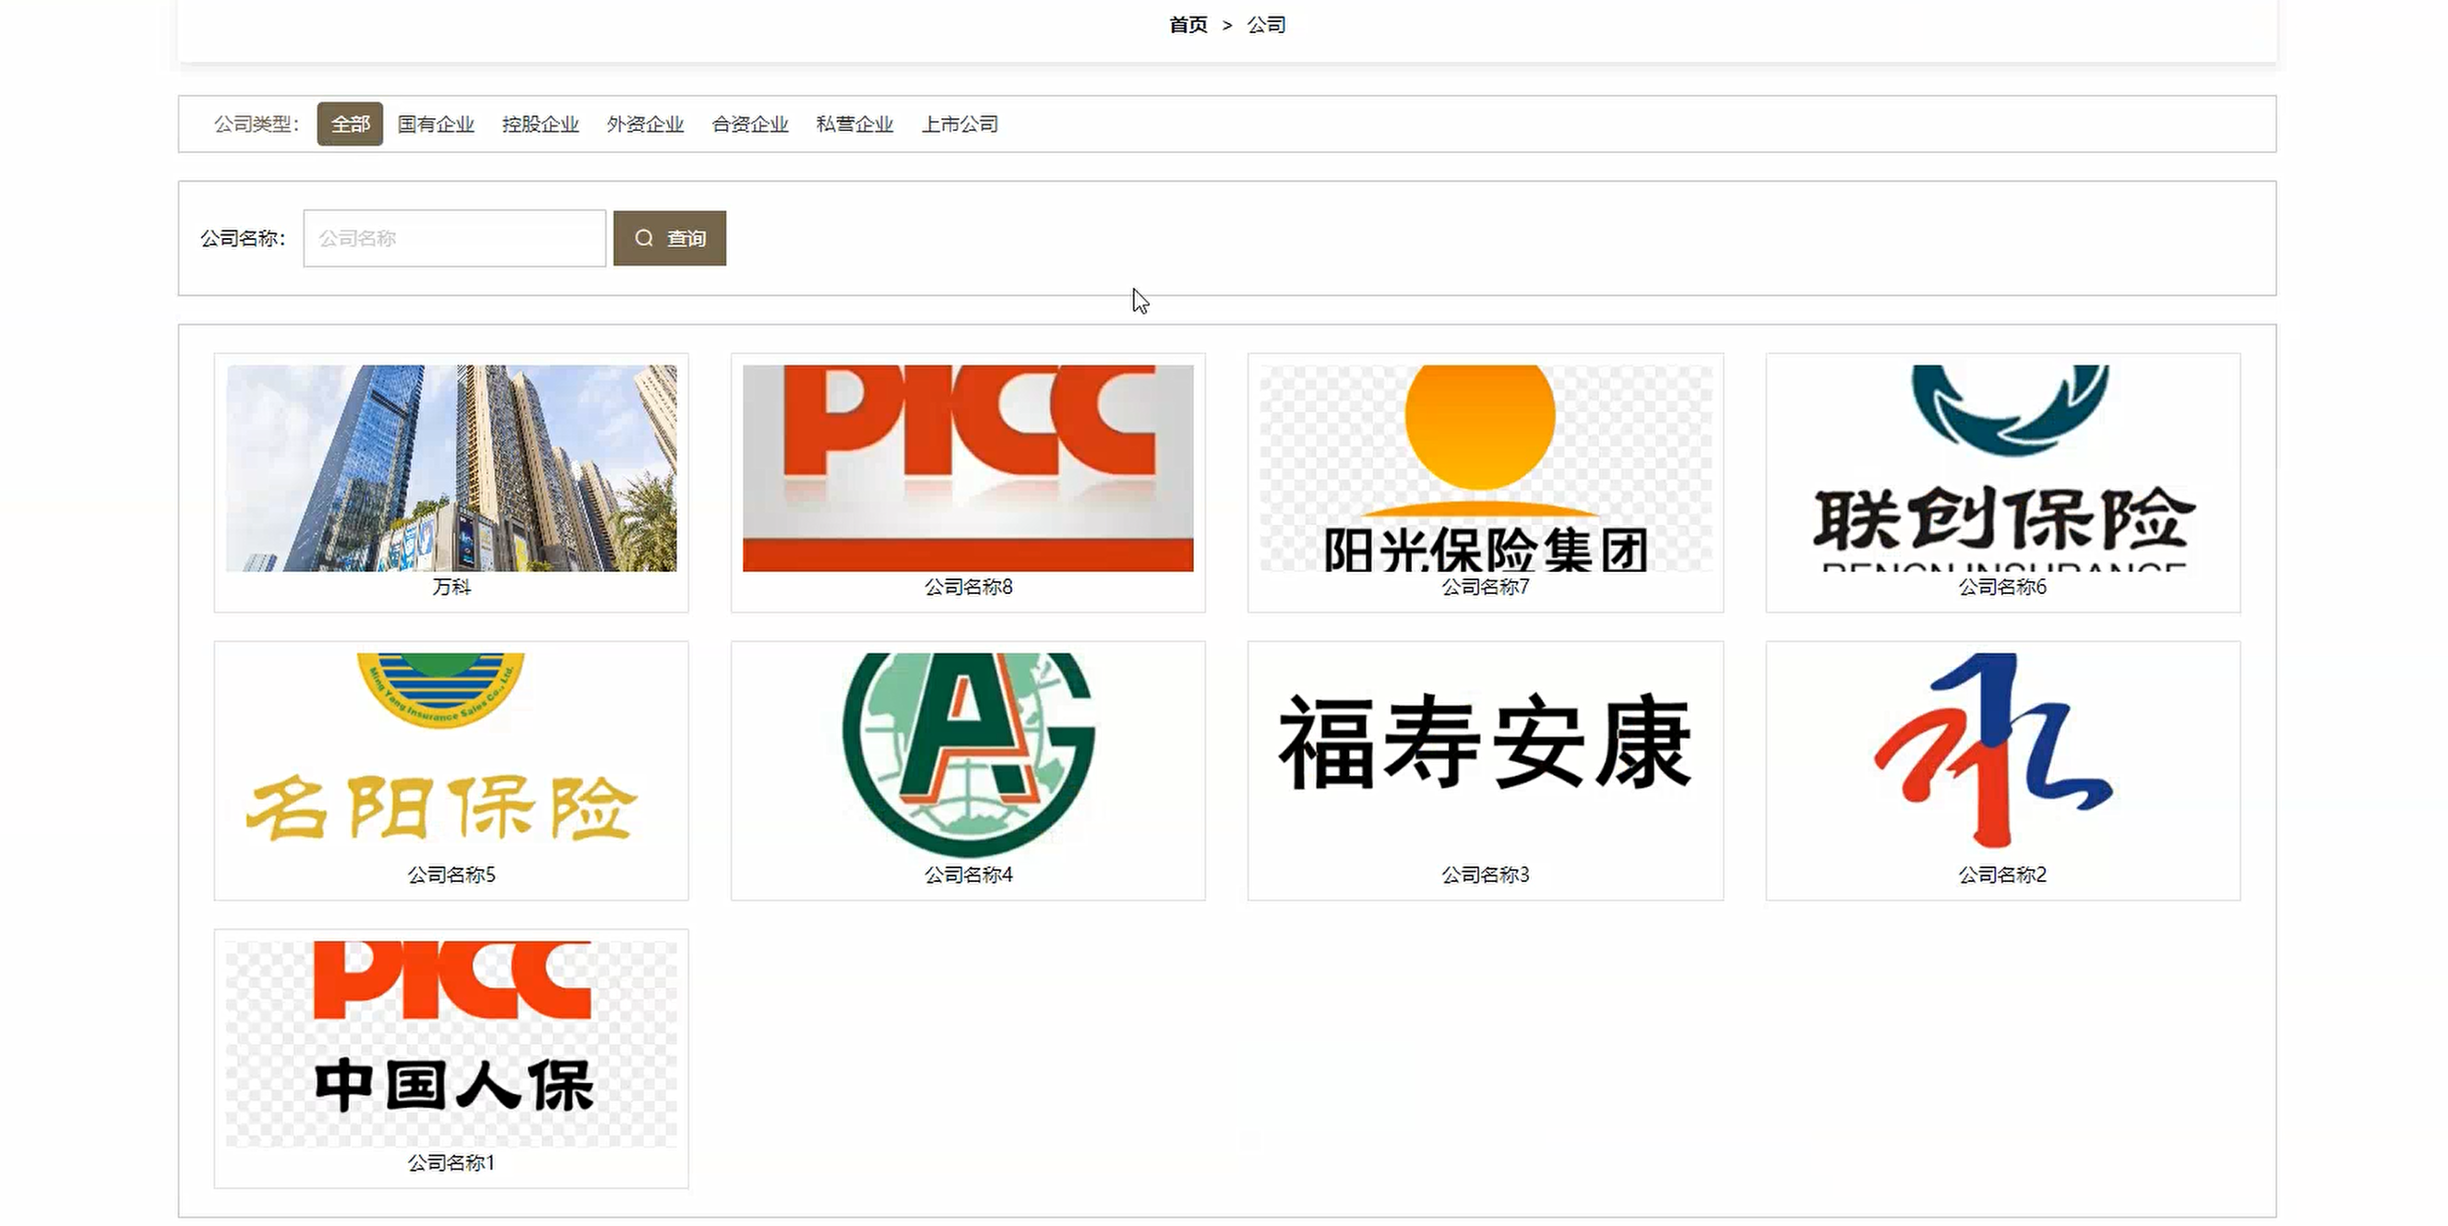Click the magnifier icon in 查询 button
The height and width of the screenshot is (1226, 2448).
[x=643, y=238]
